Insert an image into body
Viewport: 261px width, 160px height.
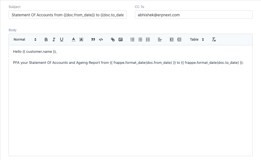pyautogui.click(x=121, y=40)
